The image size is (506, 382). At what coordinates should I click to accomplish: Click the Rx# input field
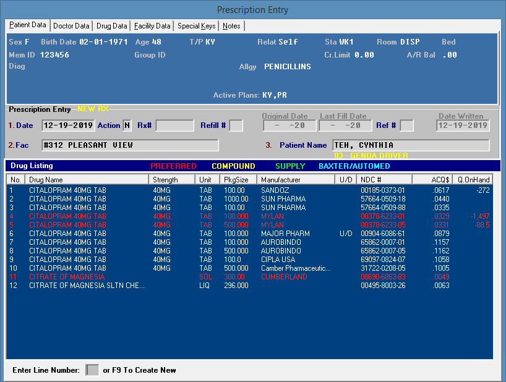pyautogui.click(x=174, y=125)
